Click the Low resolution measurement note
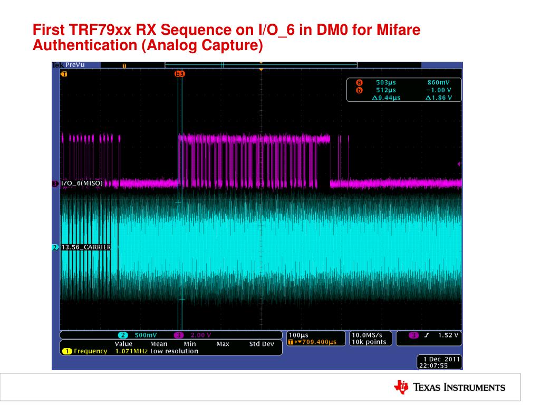 [174, 351]
